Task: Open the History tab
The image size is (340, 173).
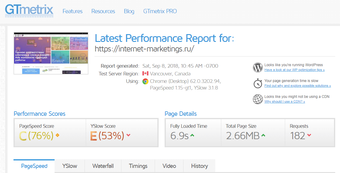Action: (x=199, y=166)
